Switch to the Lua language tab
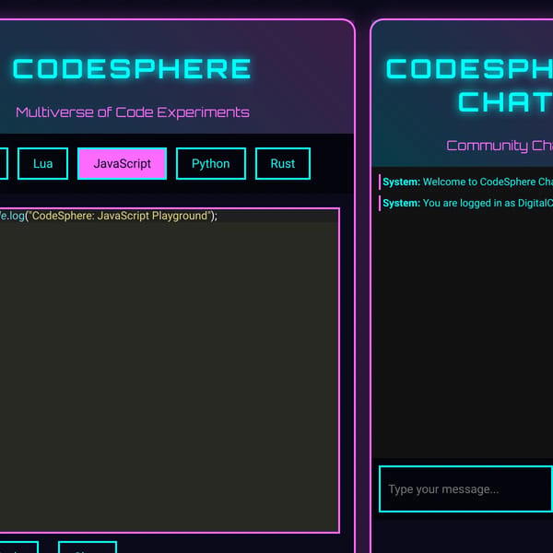The width and height of the screenshot is (553, 553). click(x=42, y=164)
